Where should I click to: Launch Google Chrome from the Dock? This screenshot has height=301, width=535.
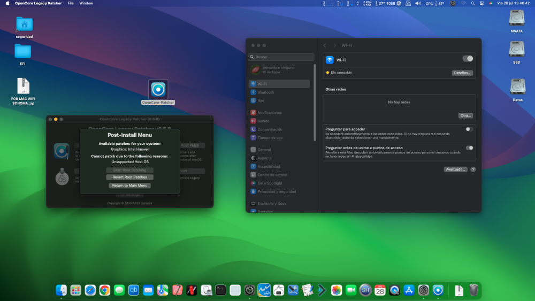pos(105,290)
